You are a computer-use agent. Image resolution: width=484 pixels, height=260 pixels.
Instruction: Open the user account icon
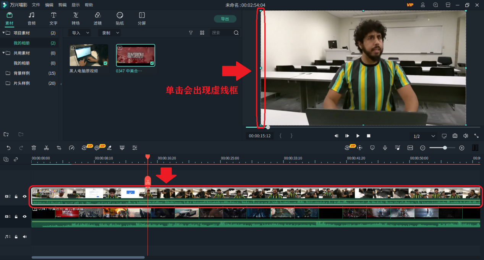pos(423,5)
